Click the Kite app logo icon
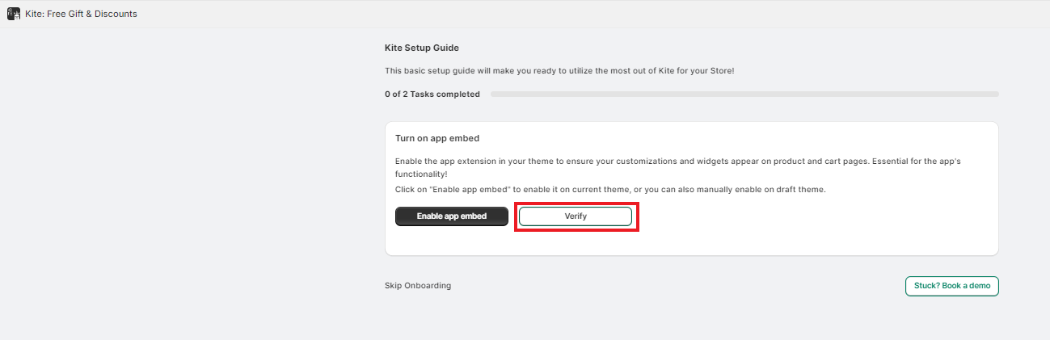Image resolution: width=1050 pixels, height=340 pixels. (x=13, y=14)
